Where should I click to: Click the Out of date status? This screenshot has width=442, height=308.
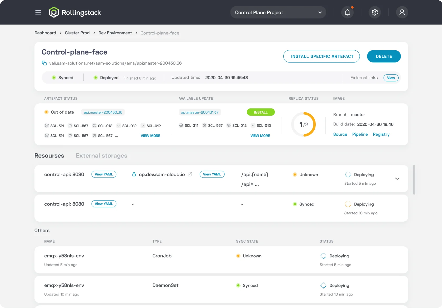pyautogui.click(x=59, y=112)
